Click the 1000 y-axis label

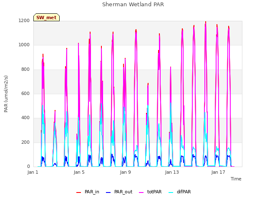[24, 45]
